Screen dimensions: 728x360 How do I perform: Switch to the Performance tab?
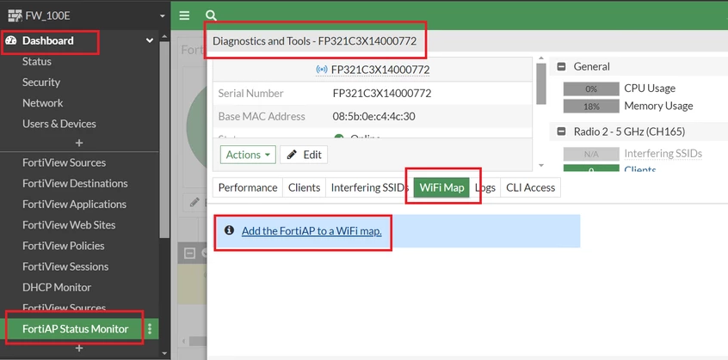[248, 187]
